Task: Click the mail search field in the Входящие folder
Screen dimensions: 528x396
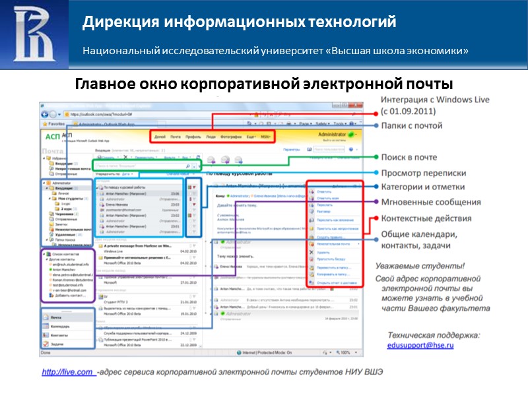Action: (141, 166)
